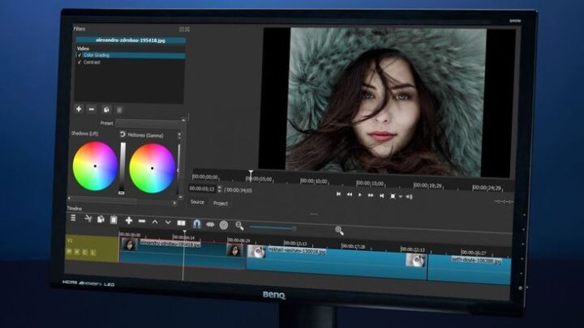Open the Preset dropdown
584x328 pixels.
(x=149, y=123)
